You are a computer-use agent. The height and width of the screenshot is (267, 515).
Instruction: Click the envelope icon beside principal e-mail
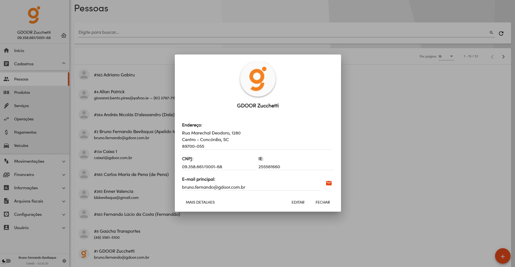[x=329, y=183]
